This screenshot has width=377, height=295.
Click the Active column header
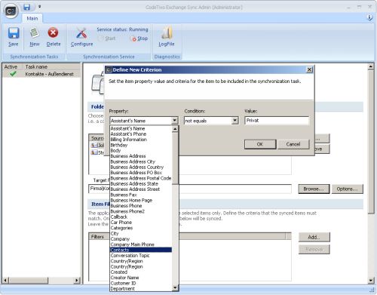pos(13,66)
